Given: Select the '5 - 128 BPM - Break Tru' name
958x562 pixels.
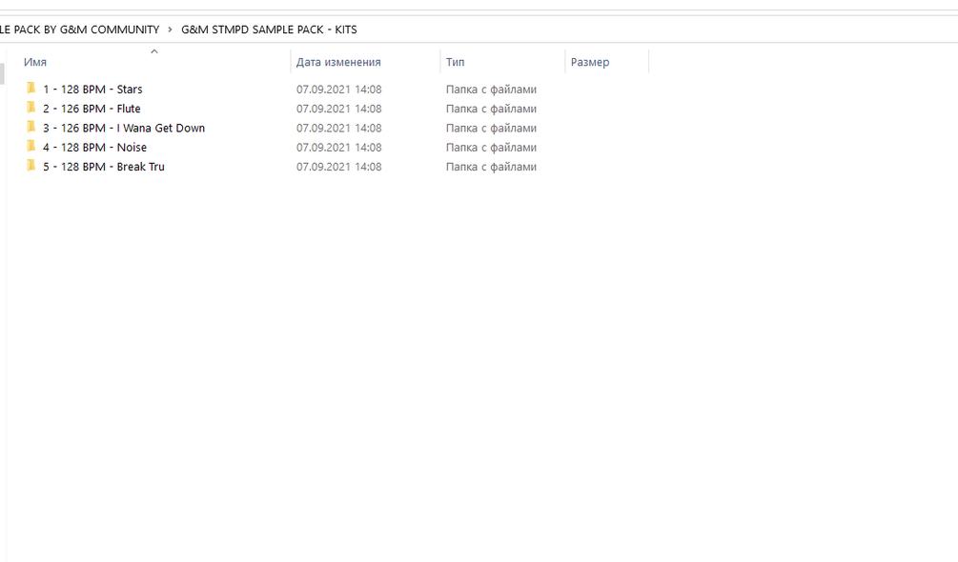Looking at the screenshot, I should click(x=104, y=168).
